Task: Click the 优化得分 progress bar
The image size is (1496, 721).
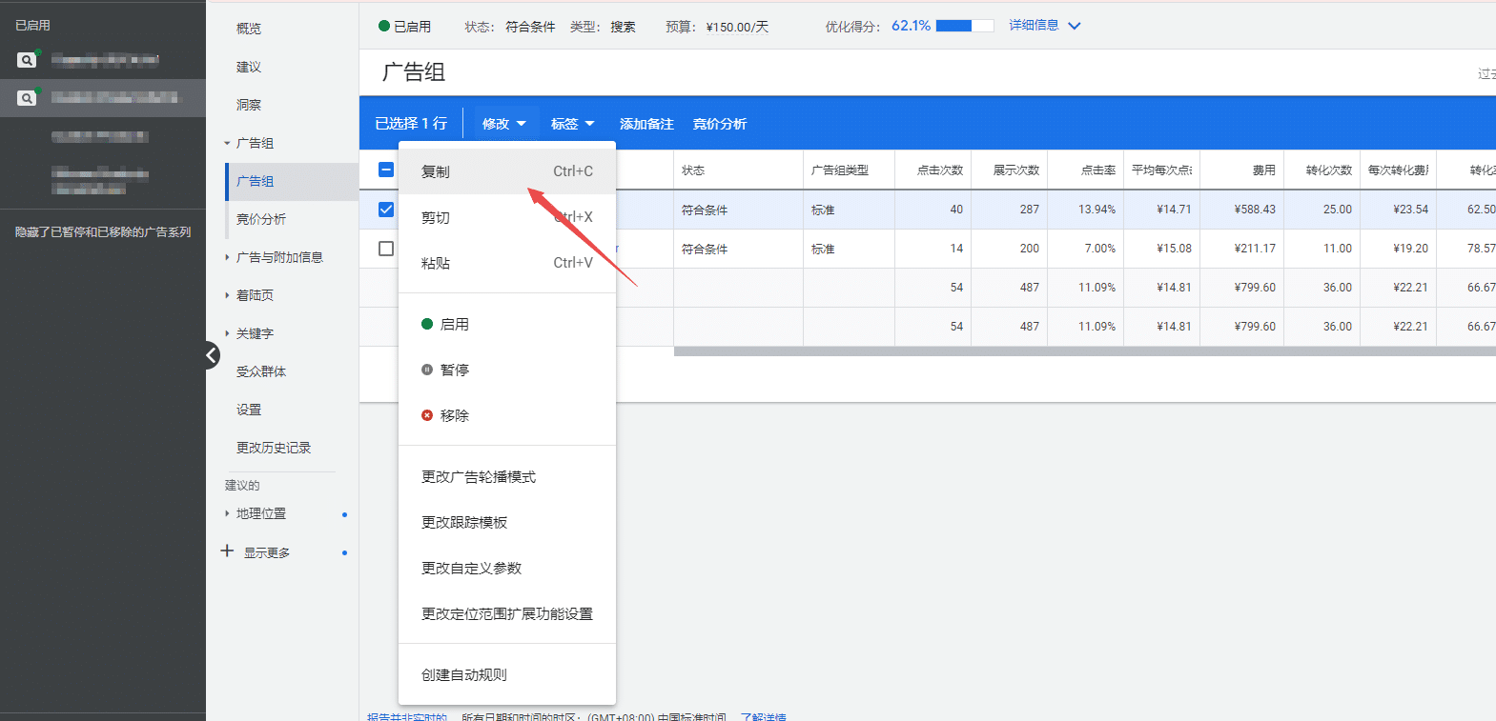Action: 965,26
